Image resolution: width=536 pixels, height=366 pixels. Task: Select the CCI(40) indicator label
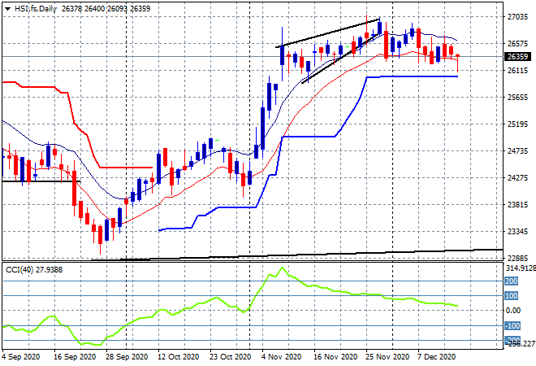click(34, 270)
